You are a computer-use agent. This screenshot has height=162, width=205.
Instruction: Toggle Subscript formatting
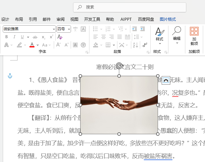43,37
